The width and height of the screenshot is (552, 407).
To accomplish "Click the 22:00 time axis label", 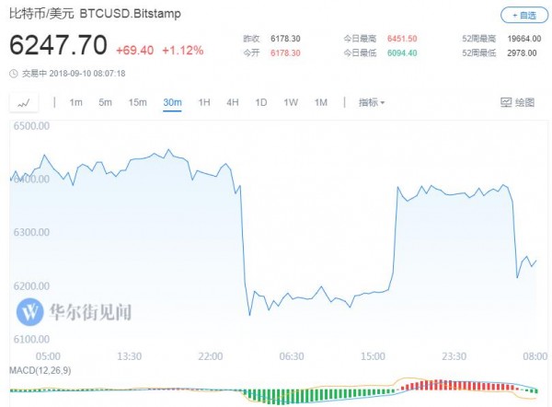I will point(211,356).
